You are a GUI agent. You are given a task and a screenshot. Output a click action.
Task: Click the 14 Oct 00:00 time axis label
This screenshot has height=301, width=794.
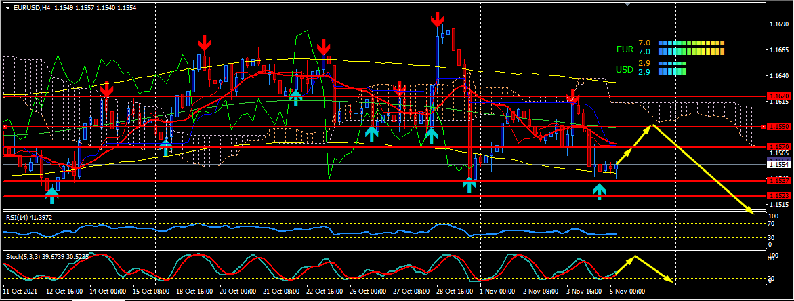[x=106, y=292]
